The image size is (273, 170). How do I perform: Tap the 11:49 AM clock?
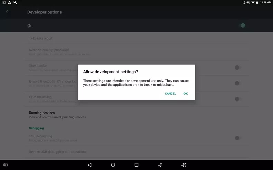coord(265,3)
